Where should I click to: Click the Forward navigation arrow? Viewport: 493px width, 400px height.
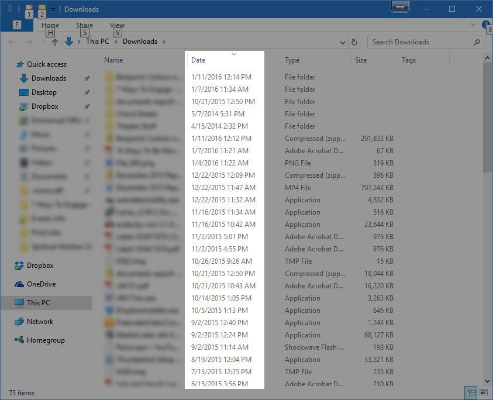click(x=29, y=42)
